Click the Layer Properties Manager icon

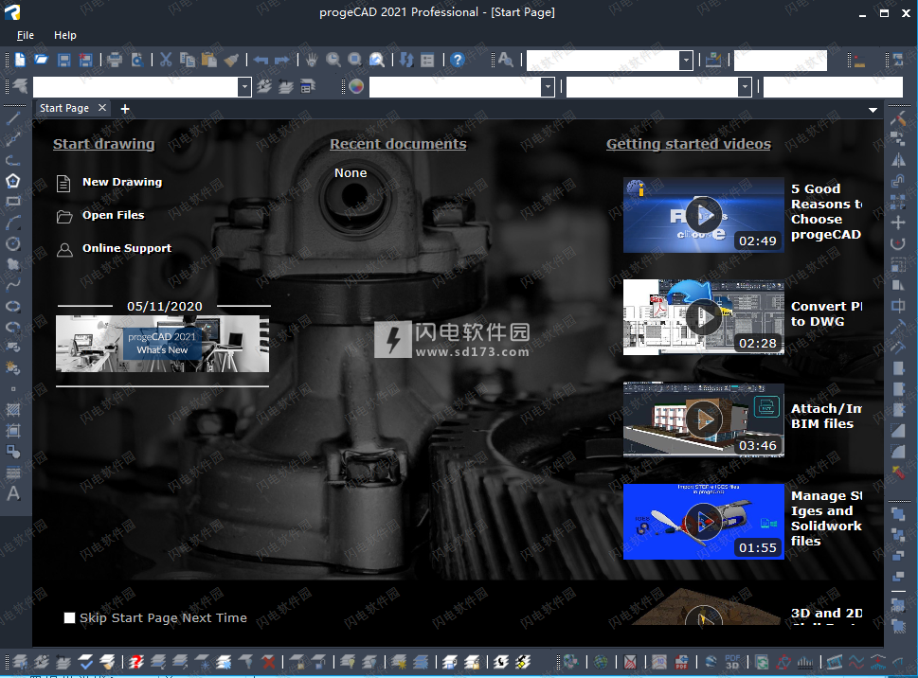pyautogui.click(x=20, y=87)
